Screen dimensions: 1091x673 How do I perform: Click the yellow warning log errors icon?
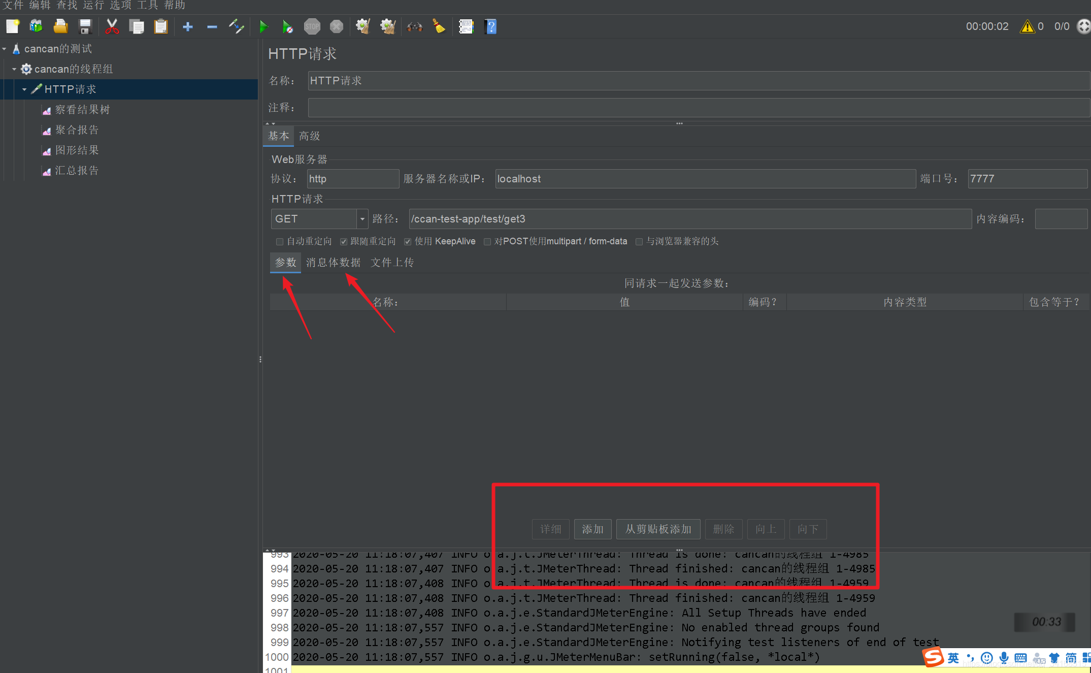coord(1027,26)
